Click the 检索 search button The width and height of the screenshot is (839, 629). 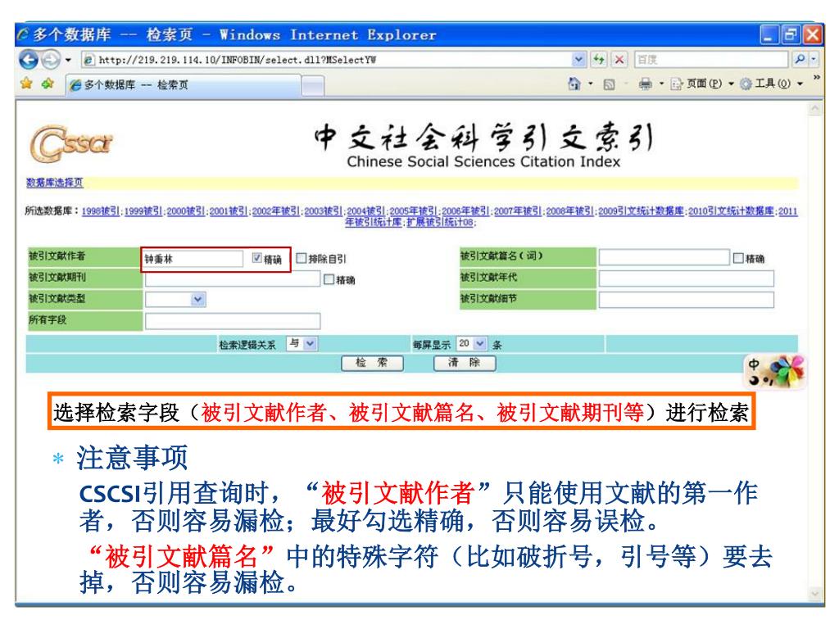(373, 363)
